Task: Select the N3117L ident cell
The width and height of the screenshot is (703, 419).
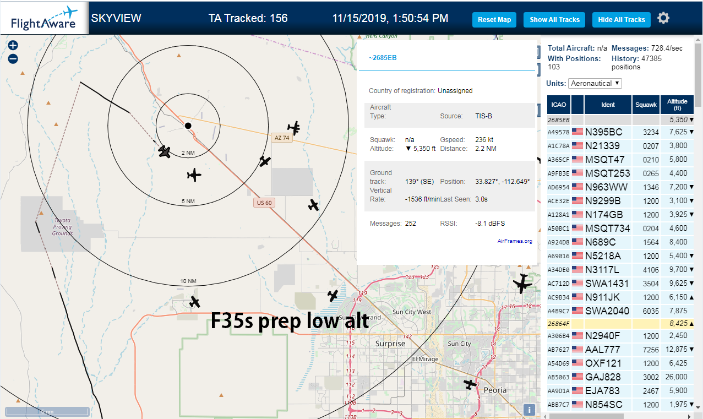Action: point(608,269)
